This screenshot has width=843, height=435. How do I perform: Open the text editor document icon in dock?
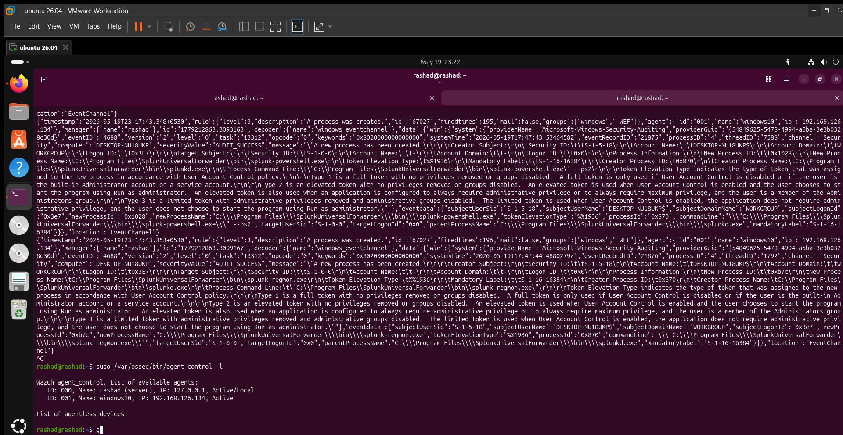click(x=19, y=281)
